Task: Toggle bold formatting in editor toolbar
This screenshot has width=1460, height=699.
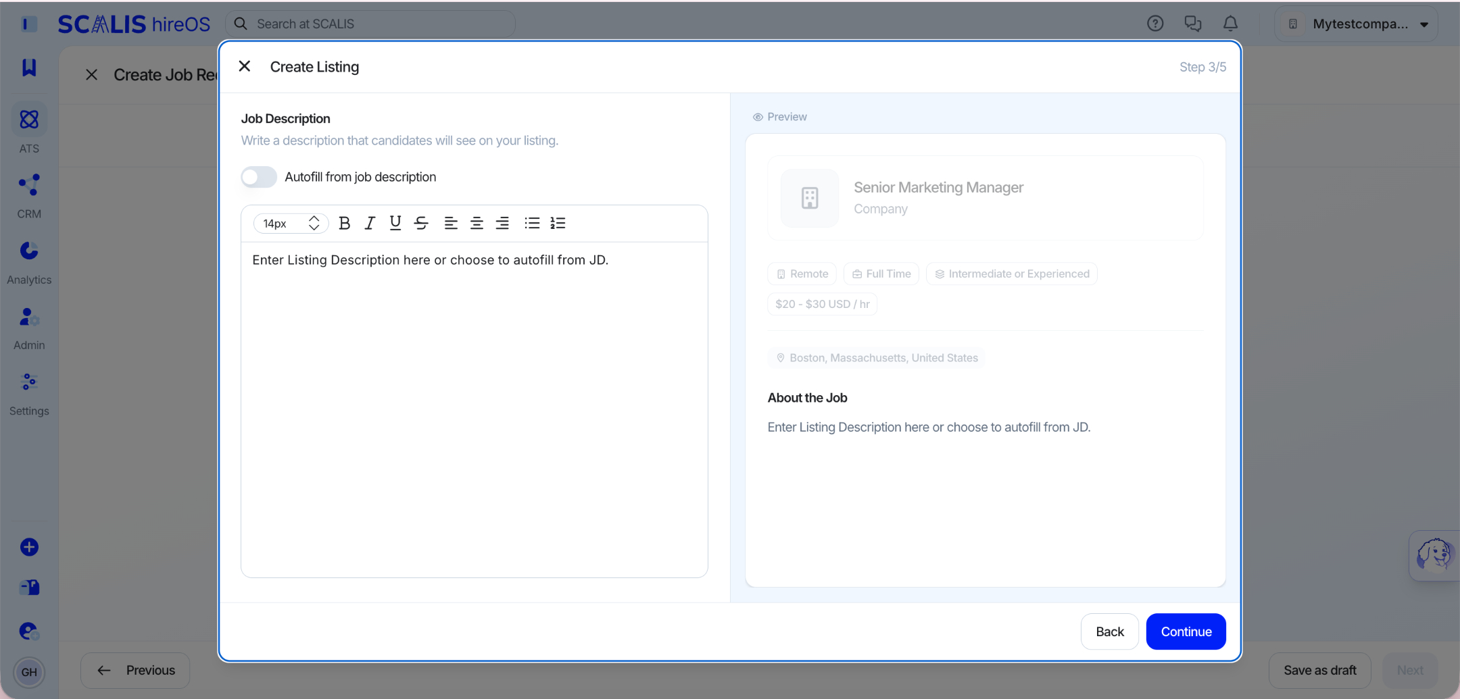Action: pos(344,223)
